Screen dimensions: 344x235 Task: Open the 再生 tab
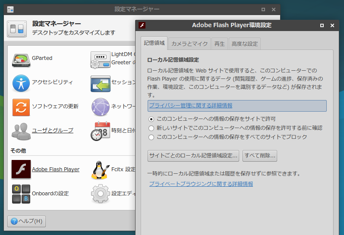(x=219, y=44)
